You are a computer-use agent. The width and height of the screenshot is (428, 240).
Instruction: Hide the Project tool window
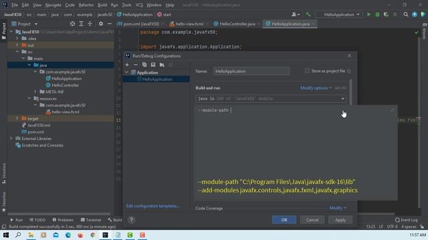tap(110, 24)
